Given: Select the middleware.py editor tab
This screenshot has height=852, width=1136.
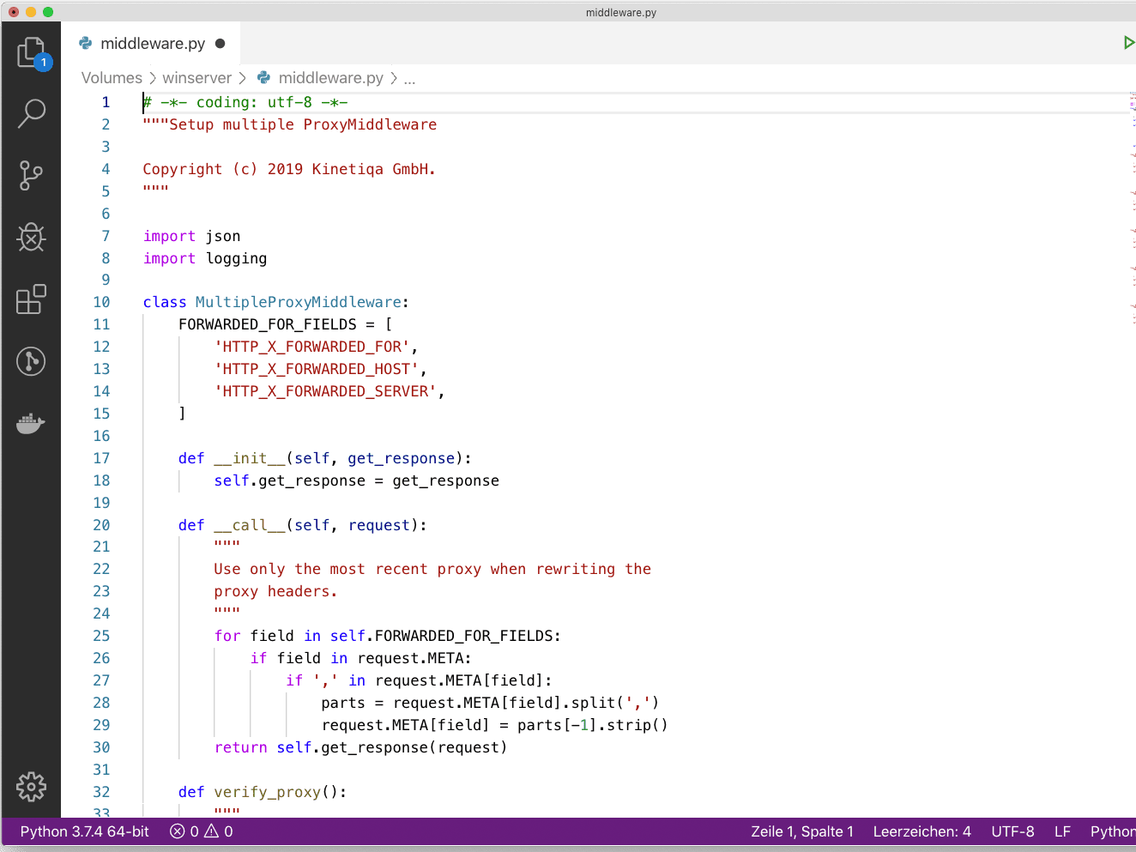Looking at the screenshot, I should 151,44.
